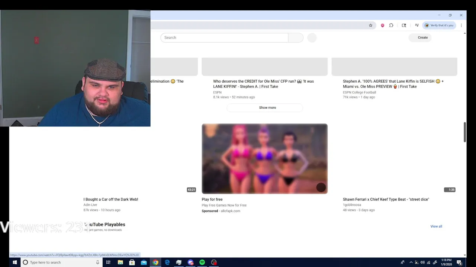Click the Verify that it's you profile chip
Screen dimensions: 476x267
pos(439,25)
